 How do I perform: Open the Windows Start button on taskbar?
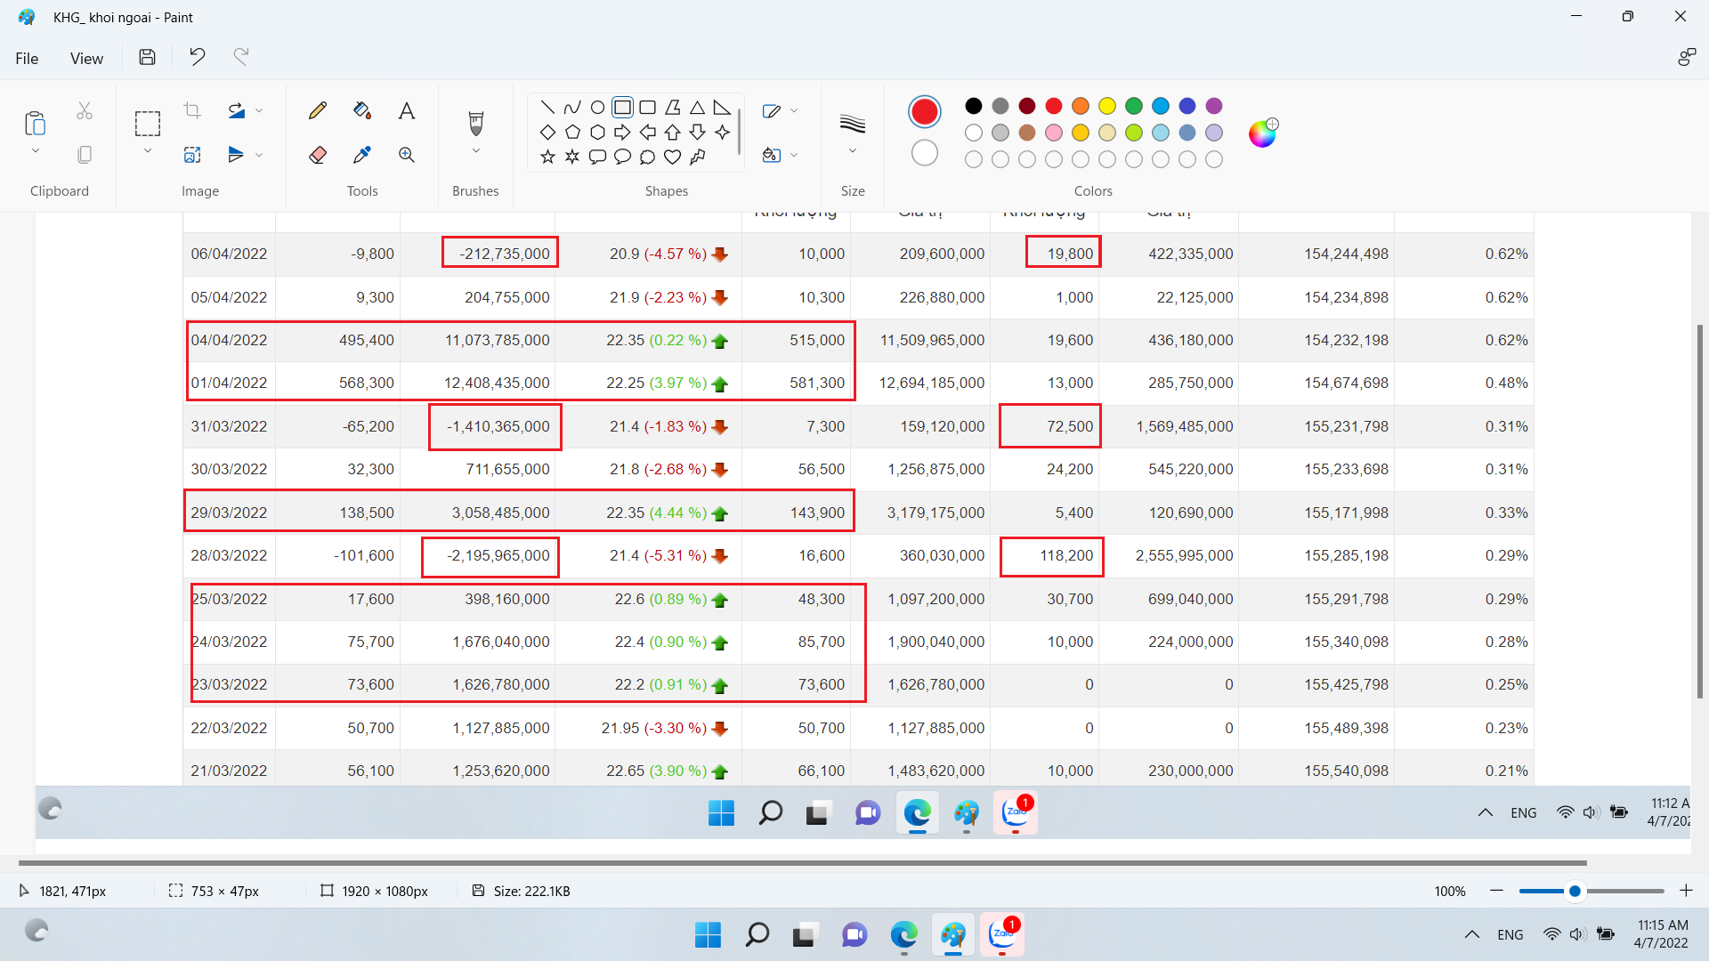pyautogui.click(x=708, y=934)
